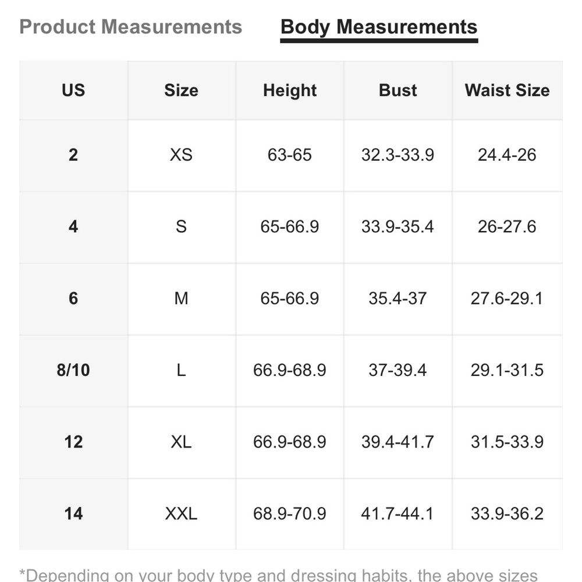
Task: Select the XS size cell
Action: click(x=181, y=155)
